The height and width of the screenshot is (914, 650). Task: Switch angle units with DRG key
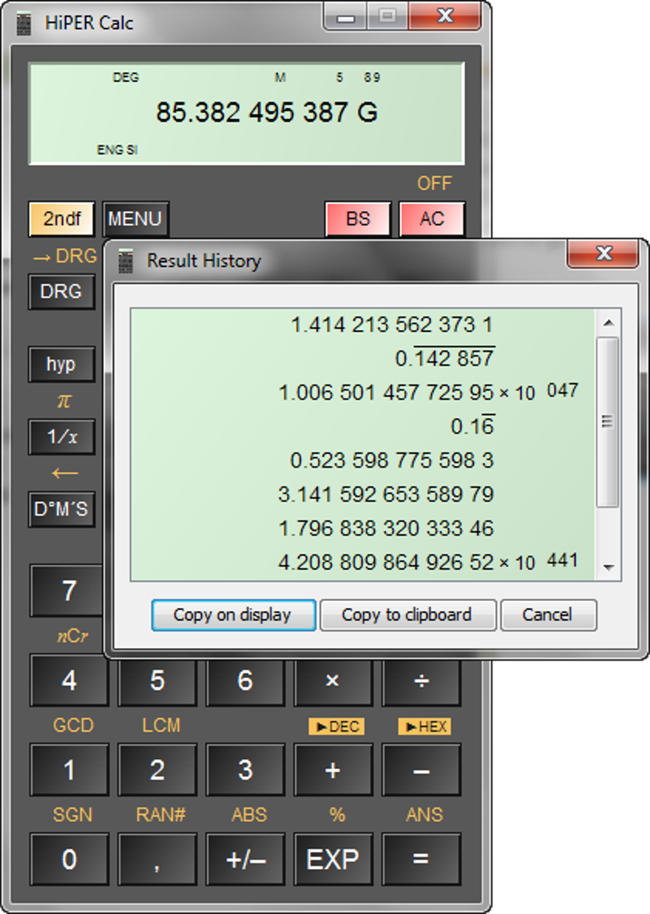click(x=61, y=291)
